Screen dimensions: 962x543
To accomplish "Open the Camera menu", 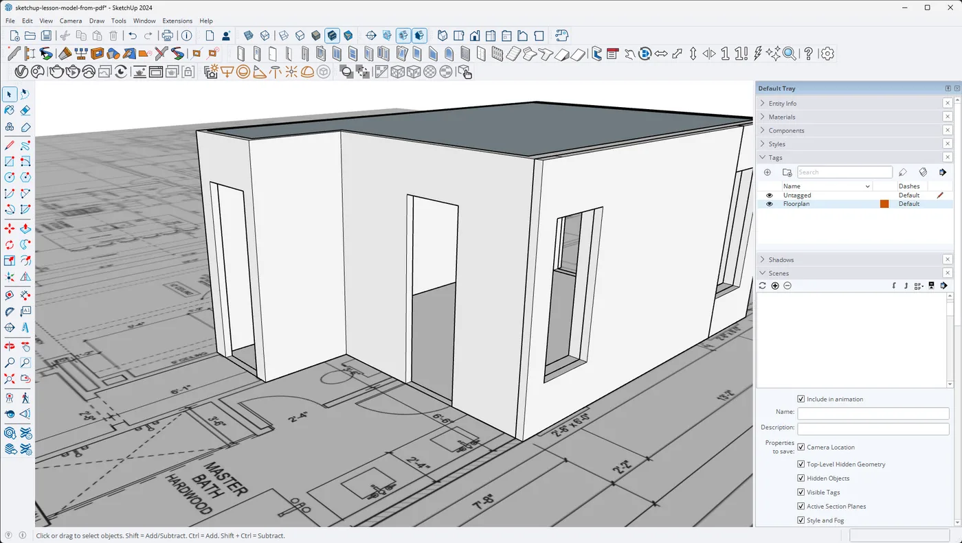I will (71, 21).
